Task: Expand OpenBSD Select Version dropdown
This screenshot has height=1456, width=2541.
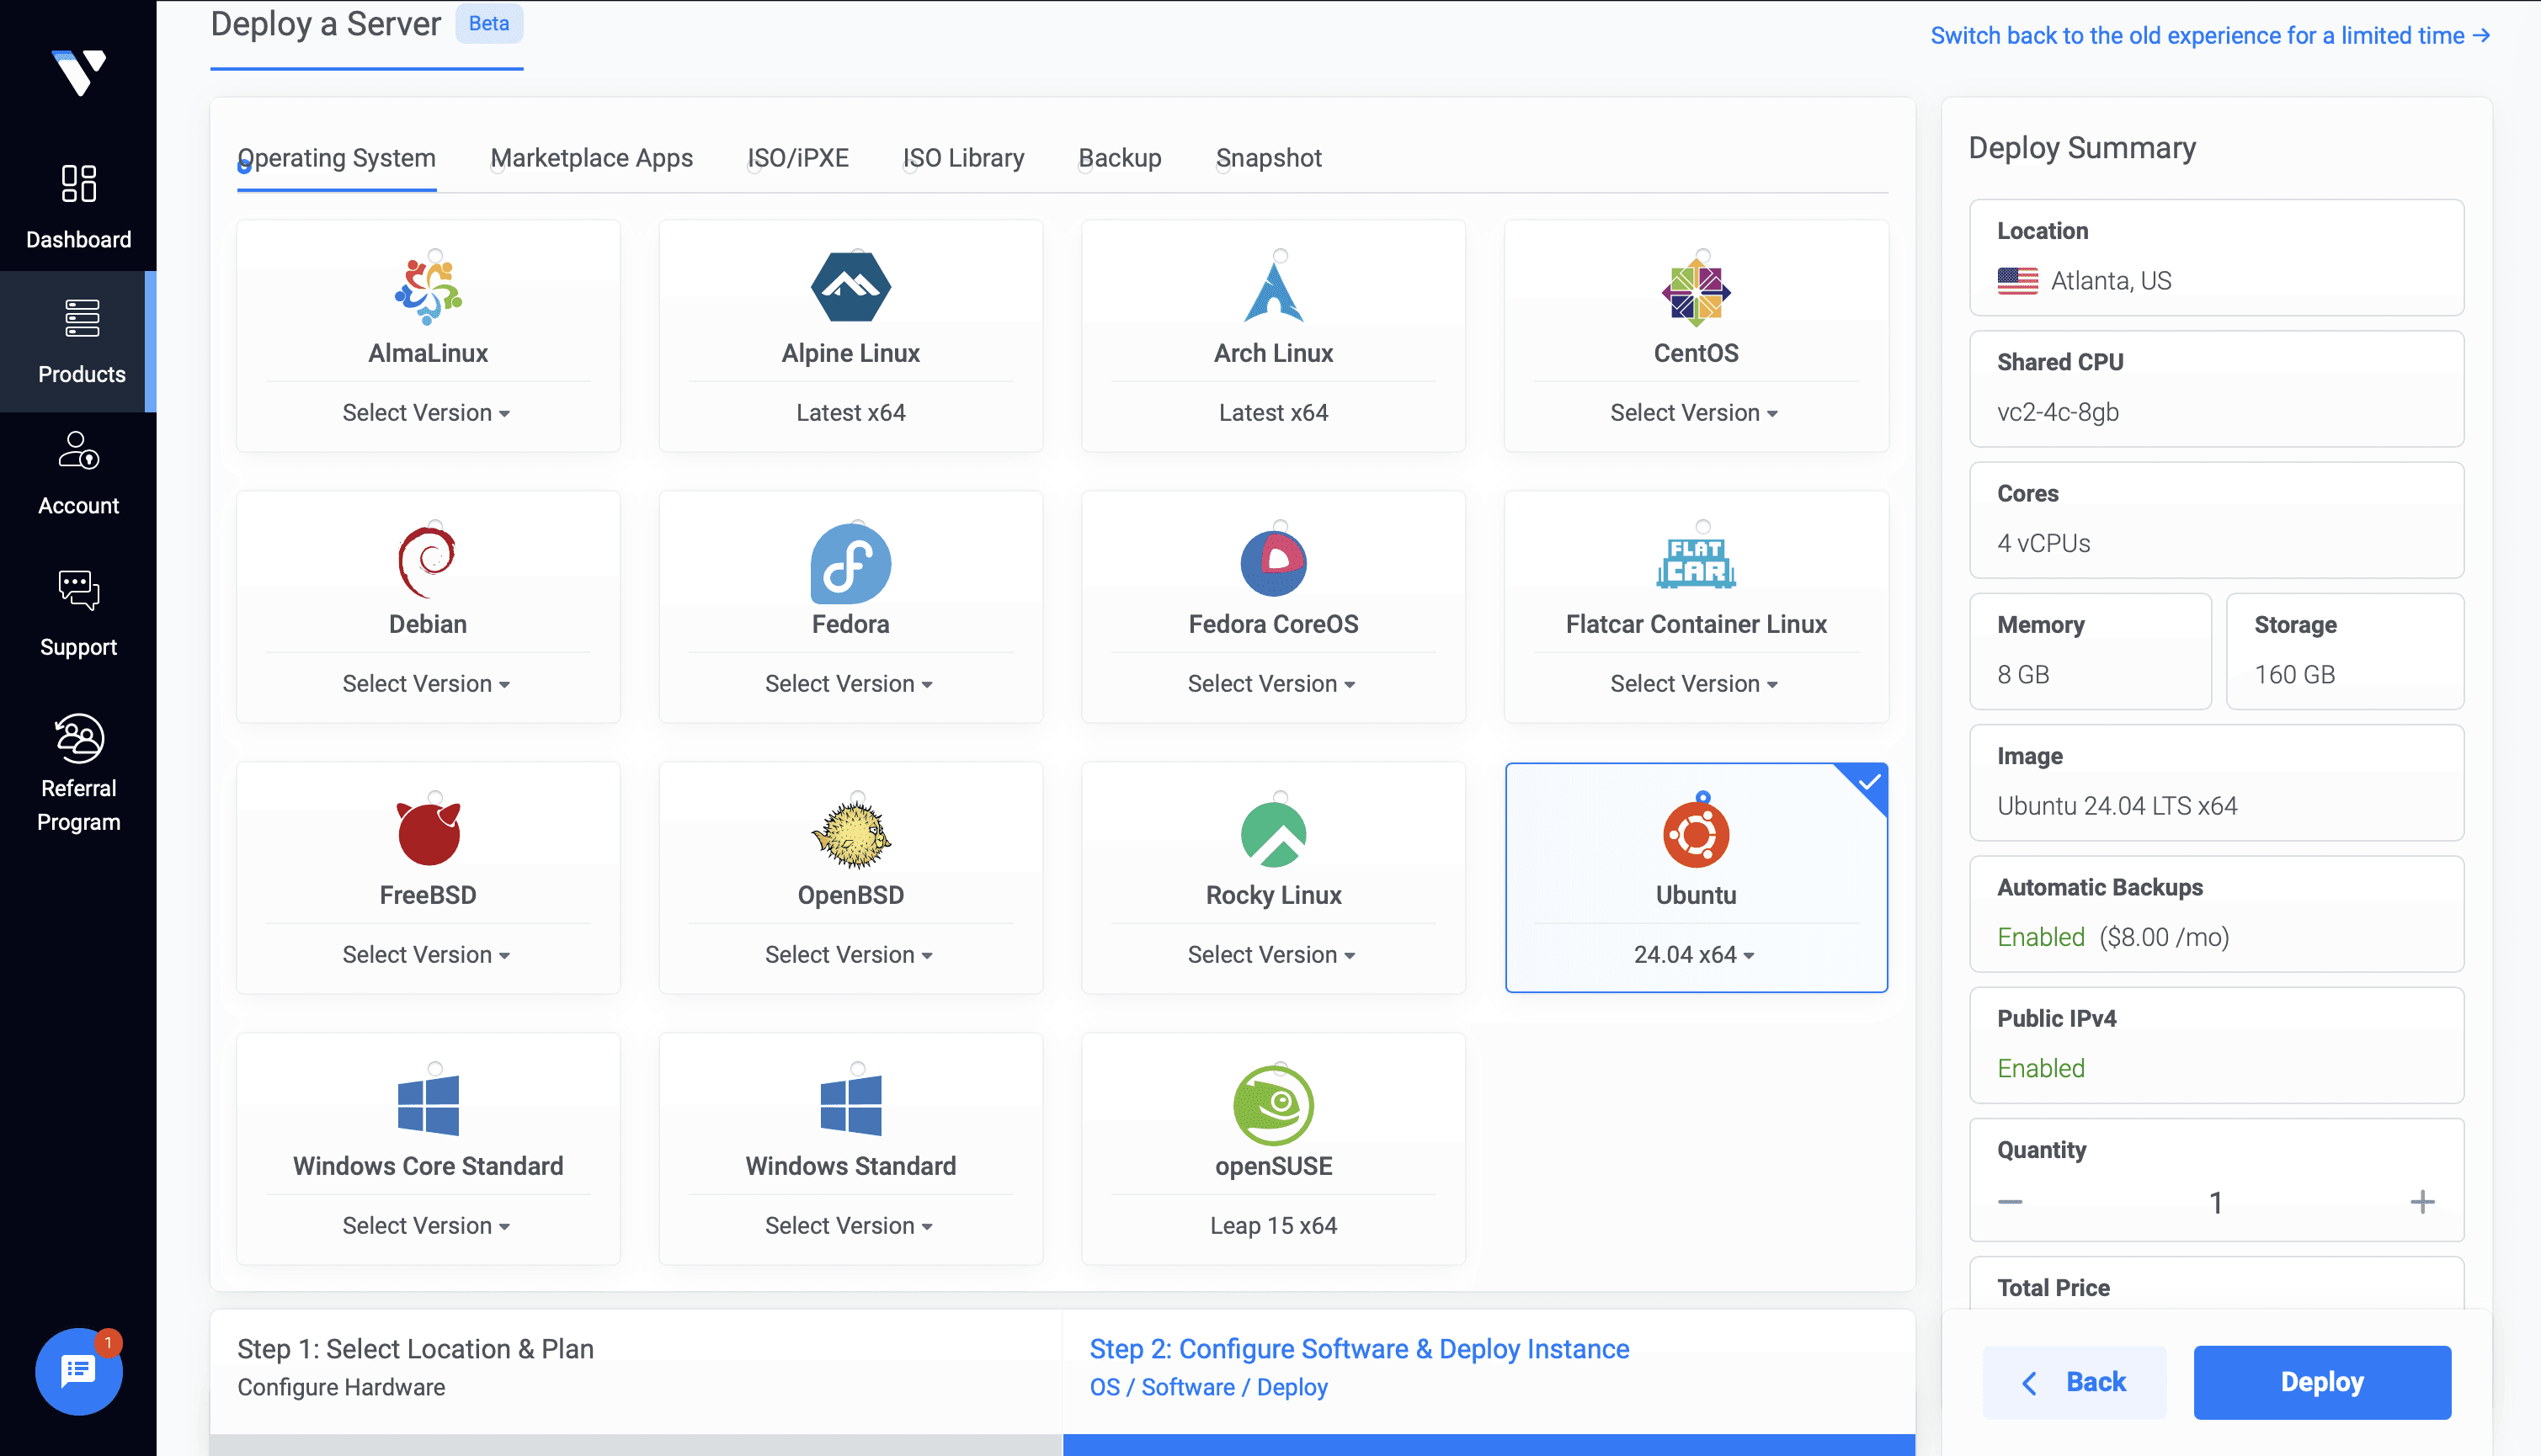Action: (850, 955)
